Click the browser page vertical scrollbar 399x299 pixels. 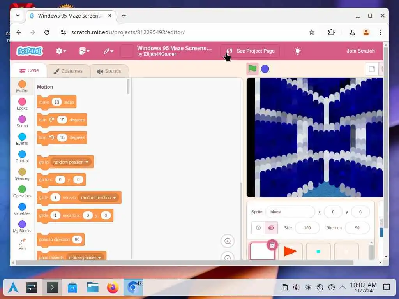386,137
